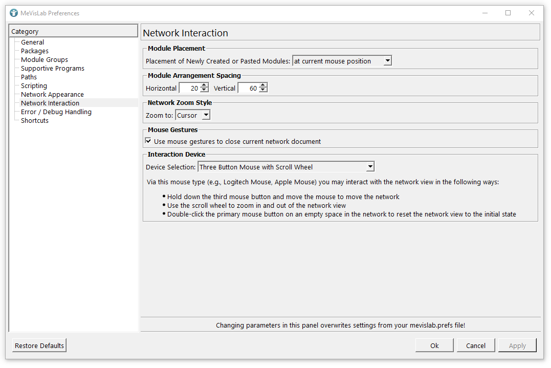Select General category
The height and width of the screenshot is (368, 551).
(32, 42)
